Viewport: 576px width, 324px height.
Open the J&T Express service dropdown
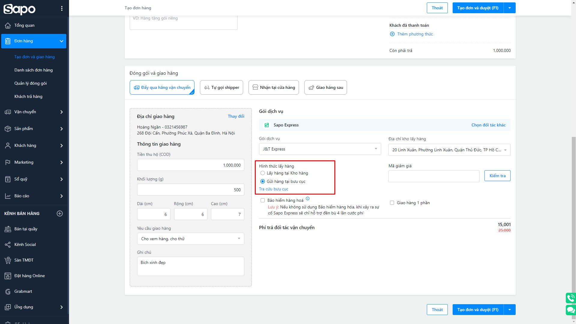pos(320,149)
